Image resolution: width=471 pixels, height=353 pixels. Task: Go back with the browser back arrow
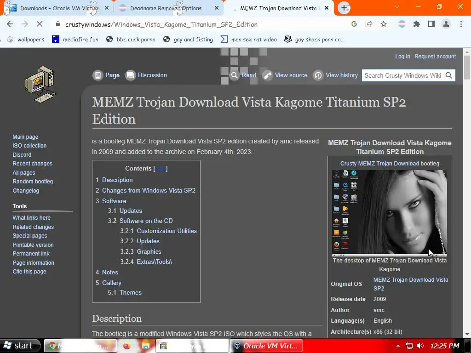(10, 24)
